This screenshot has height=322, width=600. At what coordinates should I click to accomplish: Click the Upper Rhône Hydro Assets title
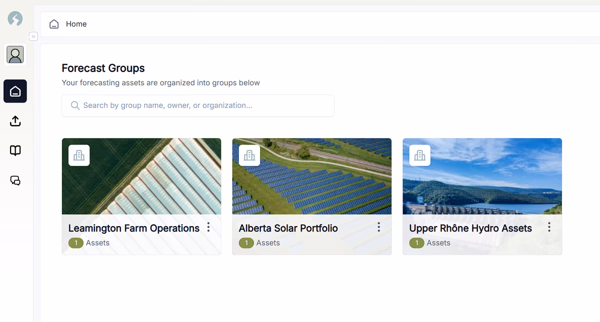470,228
